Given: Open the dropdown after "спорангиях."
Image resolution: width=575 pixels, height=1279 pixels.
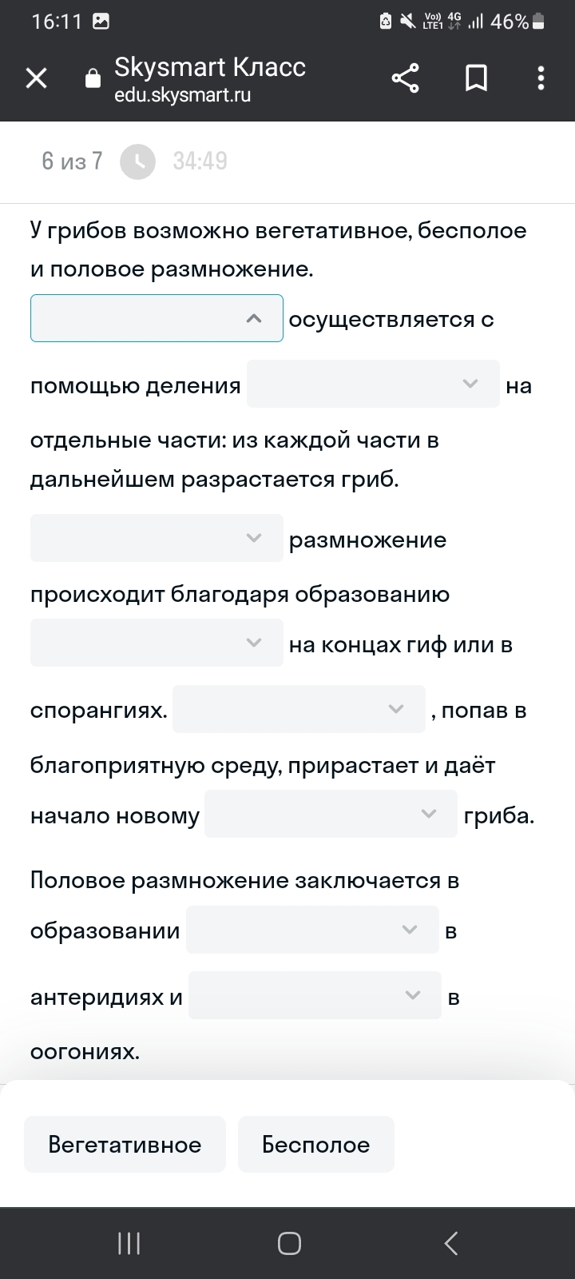Looking at the screenshot, I should (299, 709).
